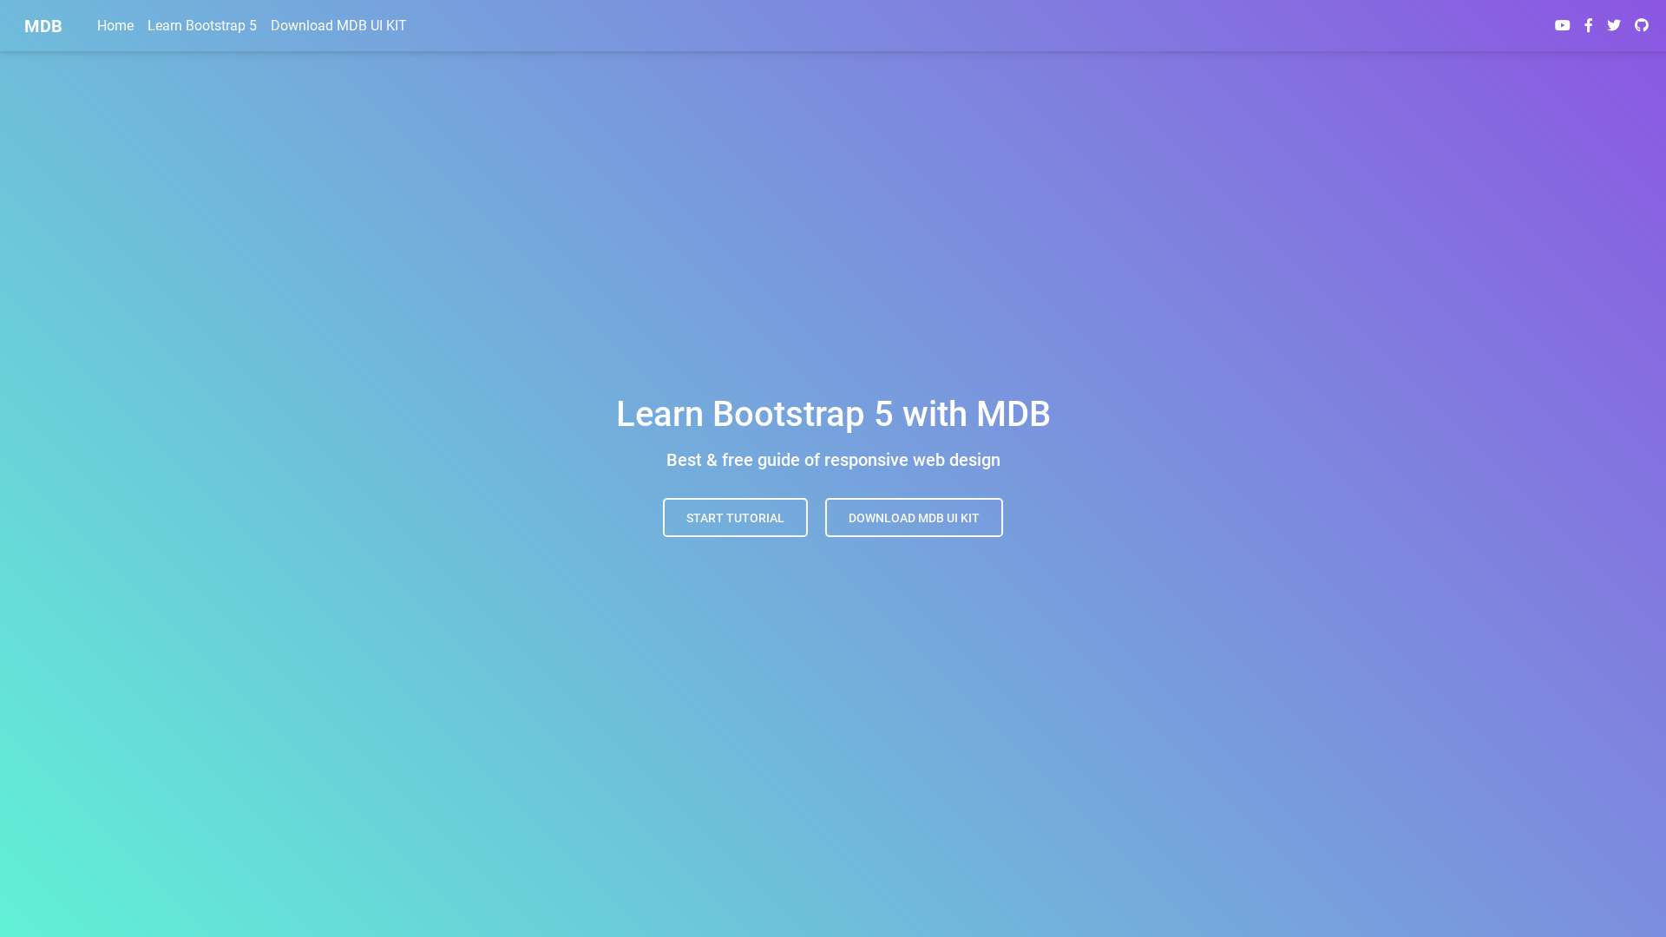Click the Facebook icon in navbar
The width and height of the screenshot is (1666, 937).
click(x=1588, y=25)
